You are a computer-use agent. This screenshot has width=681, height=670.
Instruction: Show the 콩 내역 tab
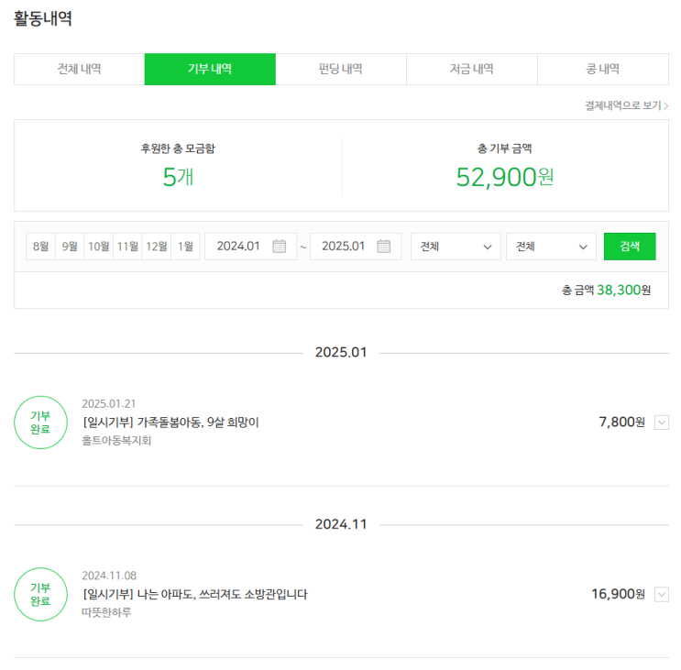[602, 70]
